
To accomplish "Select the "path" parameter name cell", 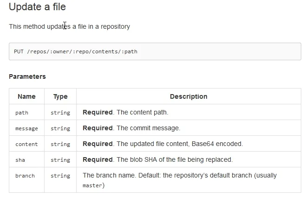I will coord(22,113).
